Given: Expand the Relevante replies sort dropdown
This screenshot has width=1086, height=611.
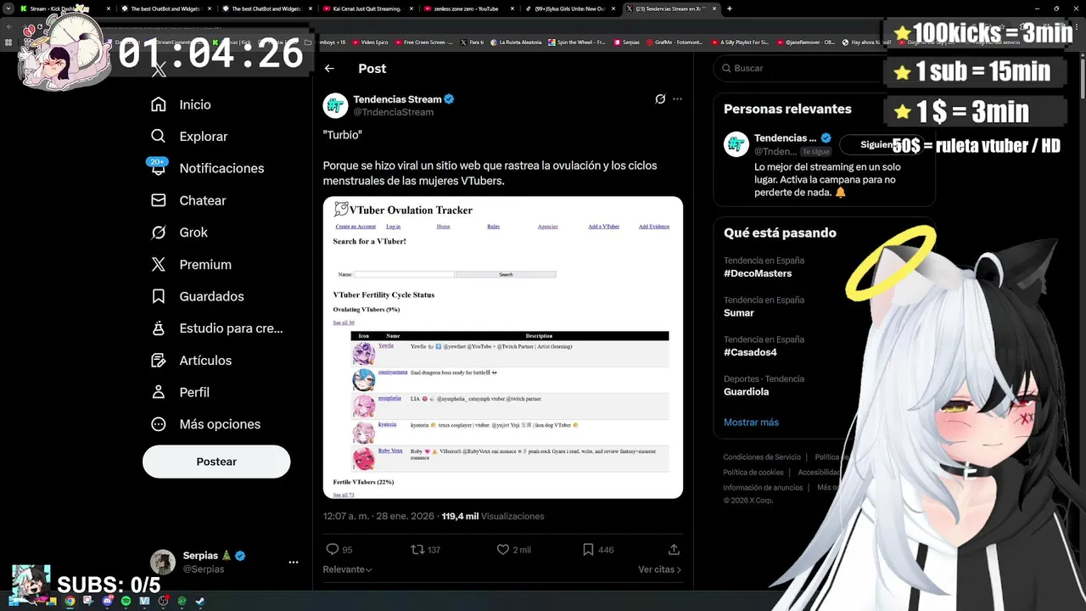Looking at the screenshot, I should point(347,569).
